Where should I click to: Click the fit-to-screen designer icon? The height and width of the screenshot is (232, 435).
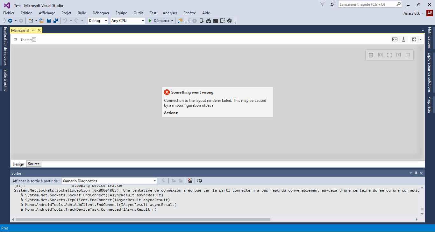(x=389, y=55)
